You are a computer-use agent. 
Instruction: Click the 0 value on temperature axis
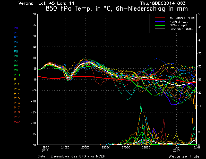point(35,79)
